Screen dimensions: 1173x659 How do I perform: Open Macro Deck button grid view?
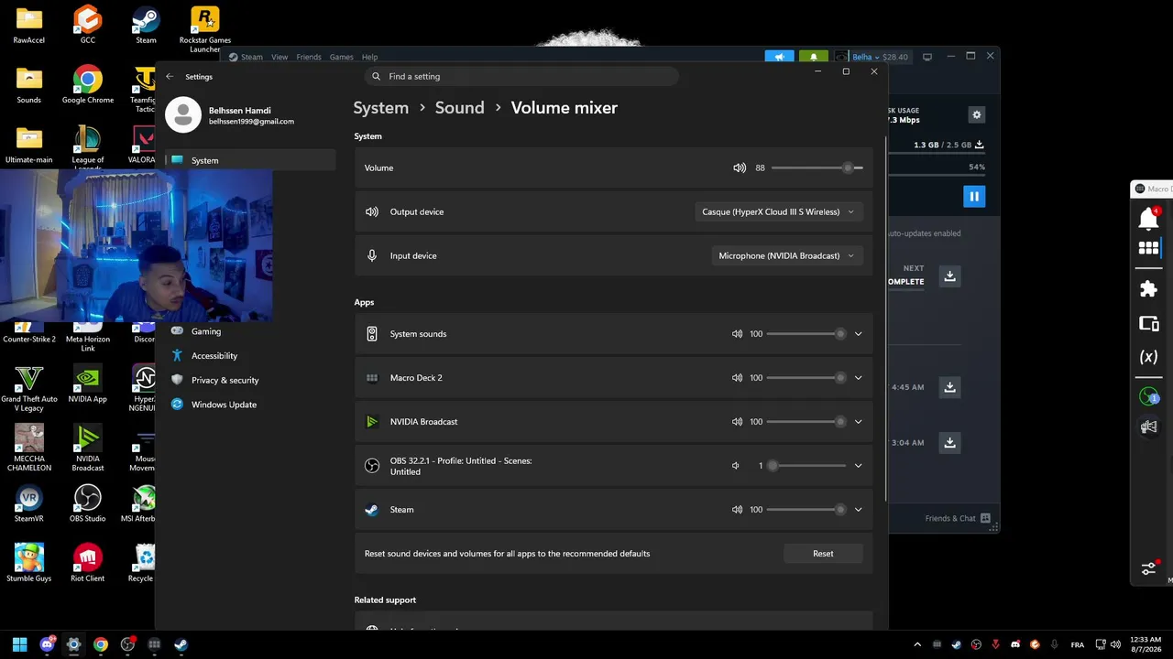coord(1148,248)
